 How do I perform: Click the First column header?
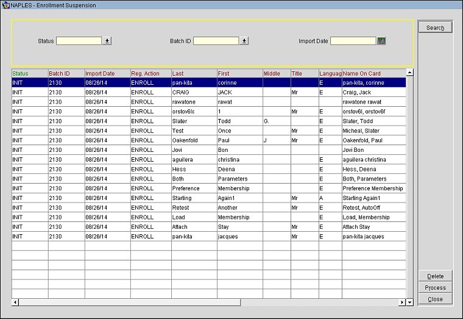point(240,73)
